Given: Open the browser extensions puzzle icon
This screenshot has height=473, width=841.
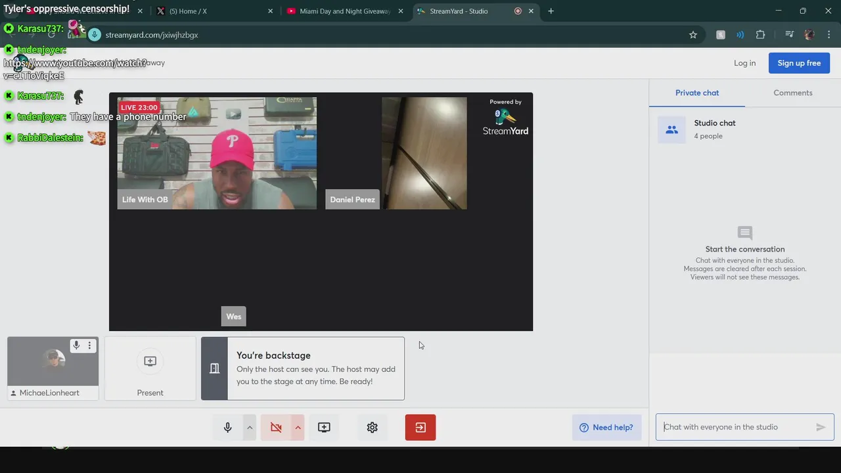Looking at the screenshot, I should click(x=760, y=35).
